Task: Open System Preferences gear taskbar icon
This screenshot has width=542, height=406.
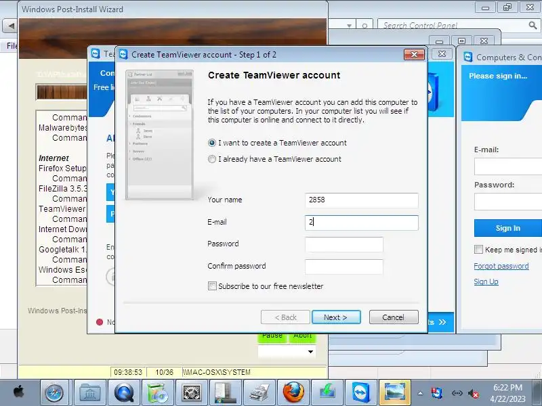Action: (x=192, y=393)
